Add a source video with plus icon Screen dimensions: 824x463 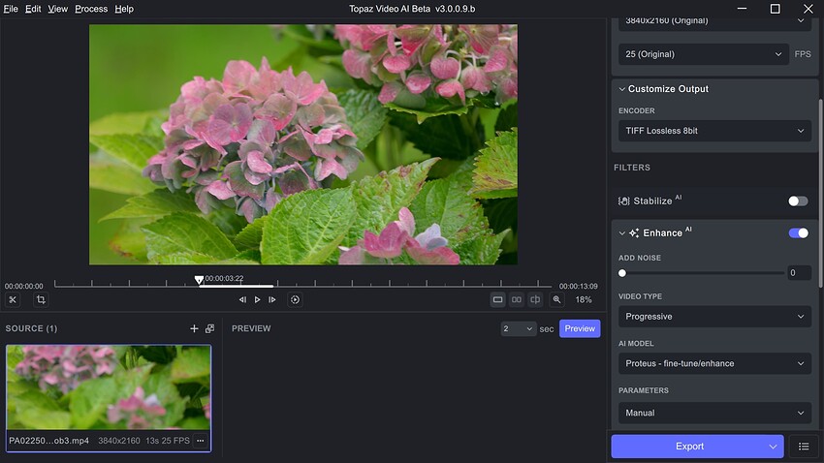point(194,328)
